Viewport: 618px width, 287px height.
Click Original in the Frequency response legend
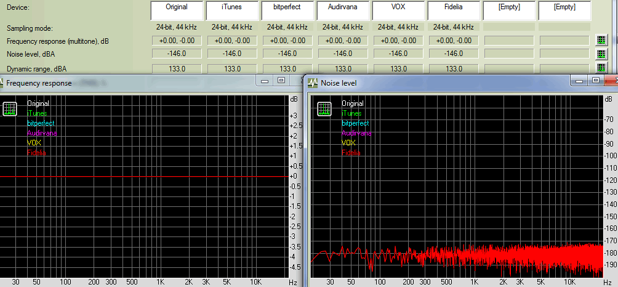click(x=38, y=103)
